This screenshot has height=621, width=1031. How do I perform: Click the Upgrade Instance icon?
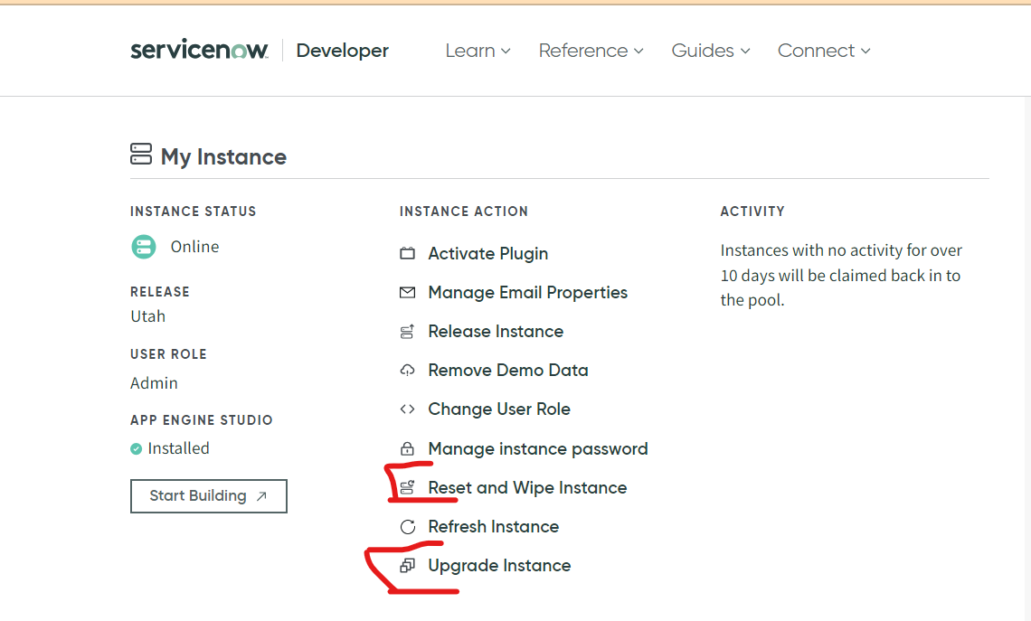[408, 565]
